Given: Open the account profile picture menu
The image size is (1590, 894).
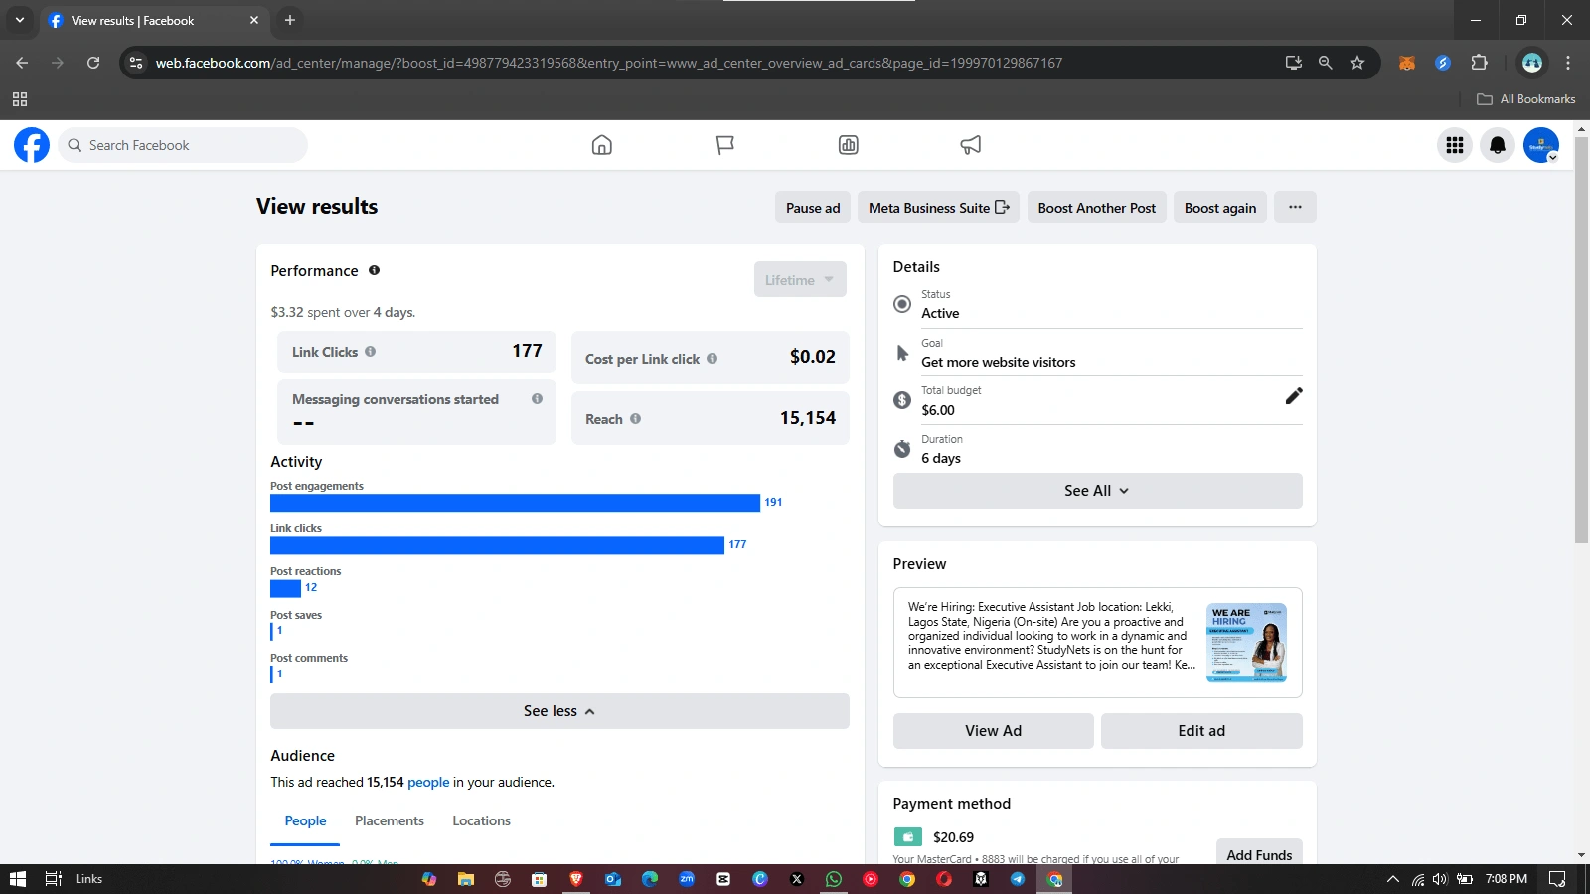Looking at the screenshot, I should pos(1541,145).
